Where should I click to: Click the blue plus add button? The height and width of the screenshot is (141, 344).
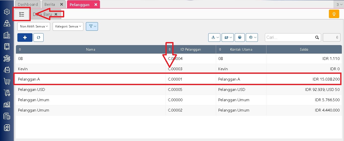point(25,38)
